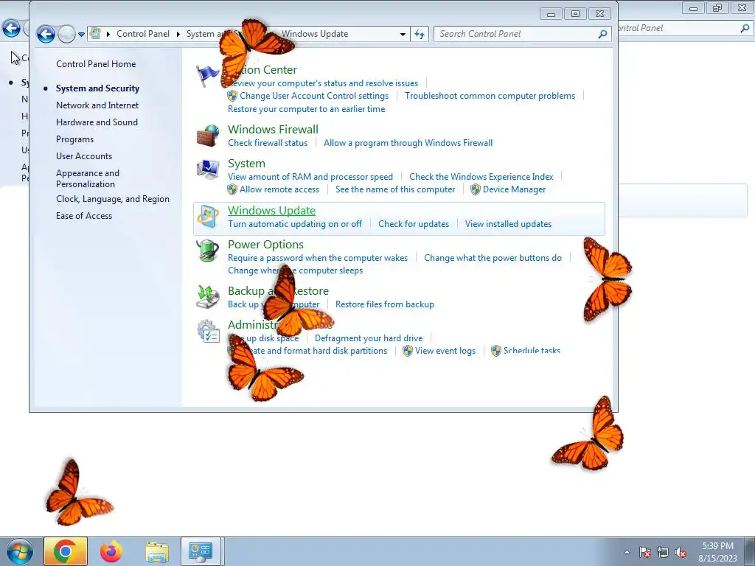Click Allow remote access
Screen dimensions: 755x566
coord(279,189)
